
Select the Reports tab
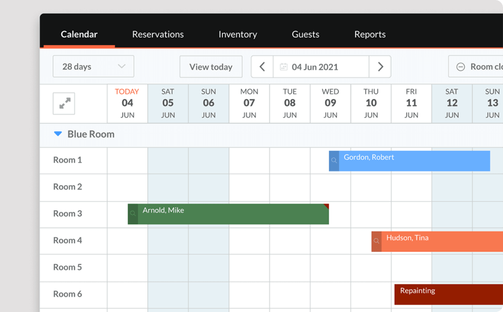click(370, 34)
